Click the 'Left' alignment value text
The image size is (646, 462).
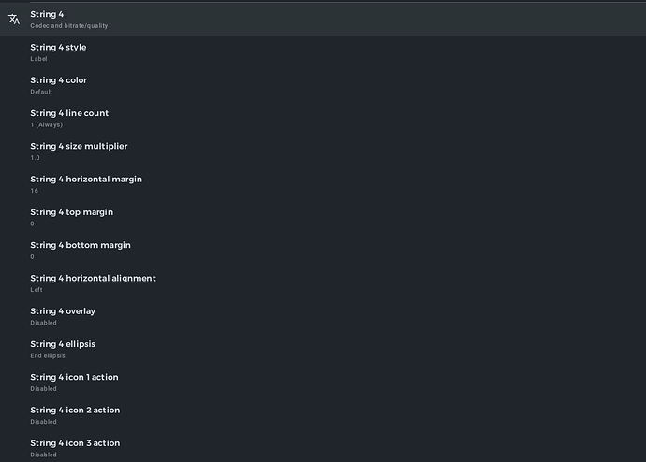click(x=37, y=290)
